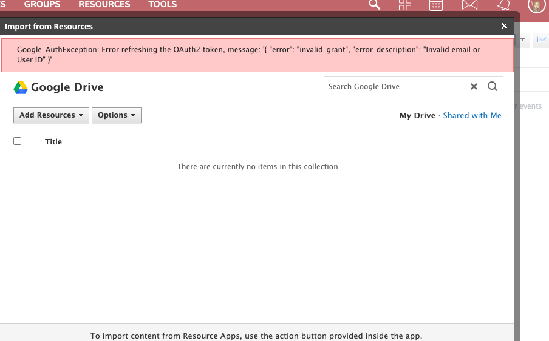Click the no items in collection message
This screenshot has height=341, width=549.
point(257,166)
